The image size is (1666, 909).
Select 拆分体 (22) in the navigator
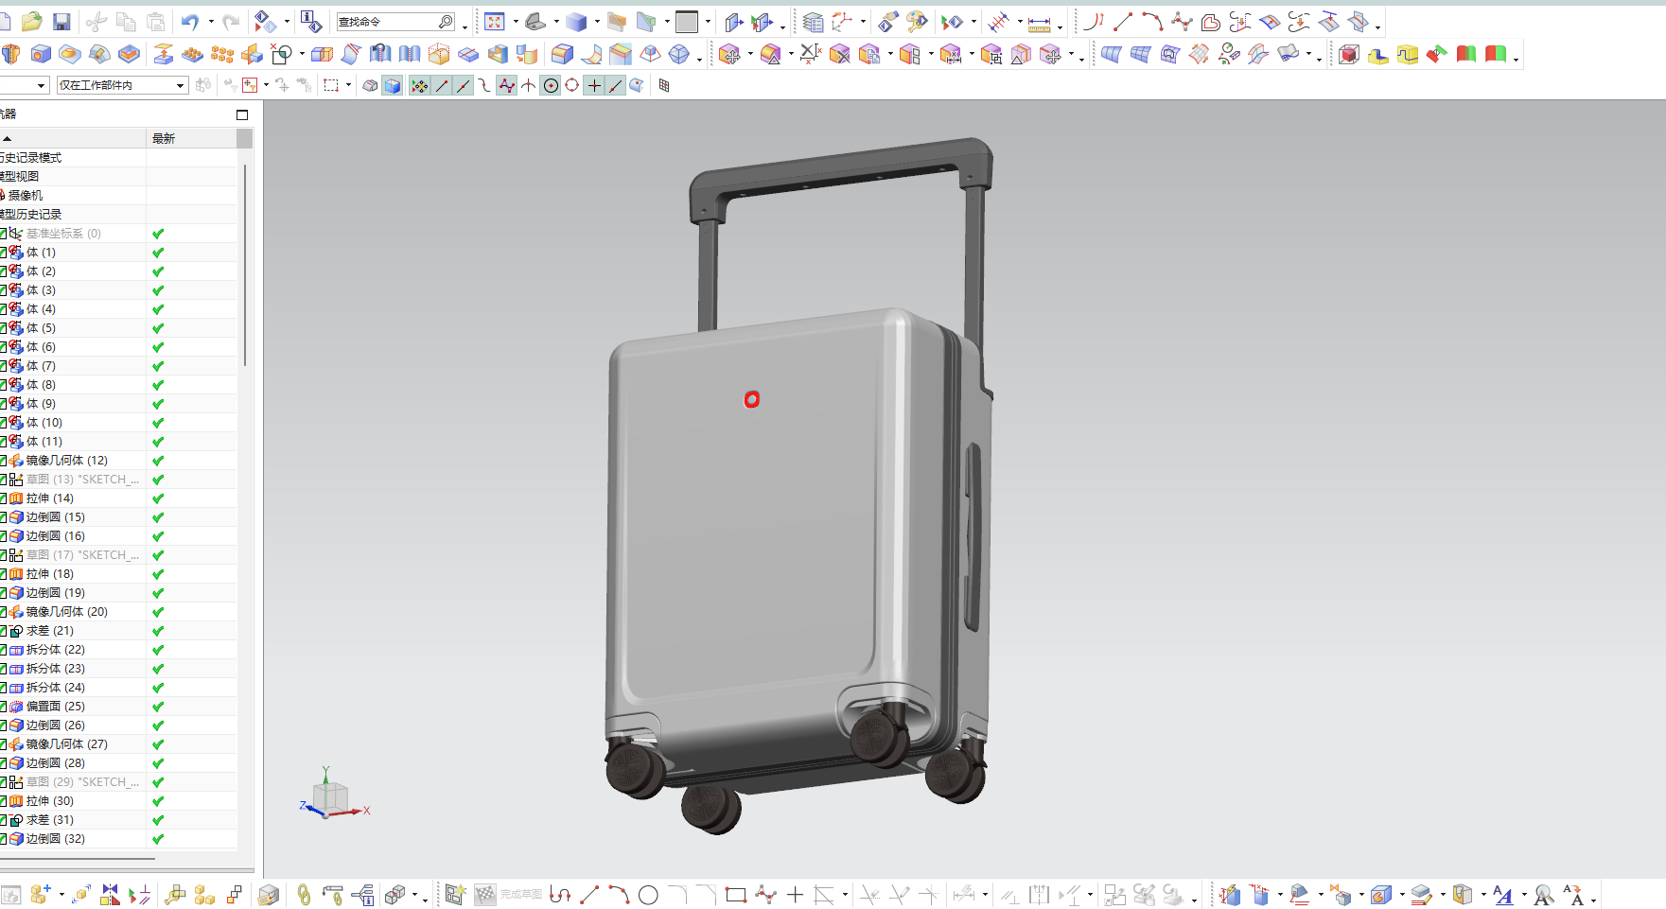tap(55, 650)
